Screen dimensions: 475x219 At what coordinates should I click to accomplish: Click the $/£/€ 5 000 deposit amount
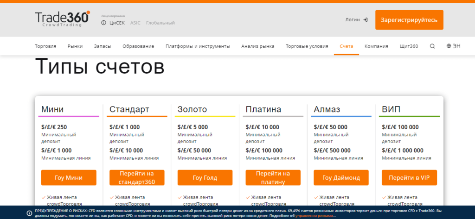pyautogui.click(x=193, y=127)
